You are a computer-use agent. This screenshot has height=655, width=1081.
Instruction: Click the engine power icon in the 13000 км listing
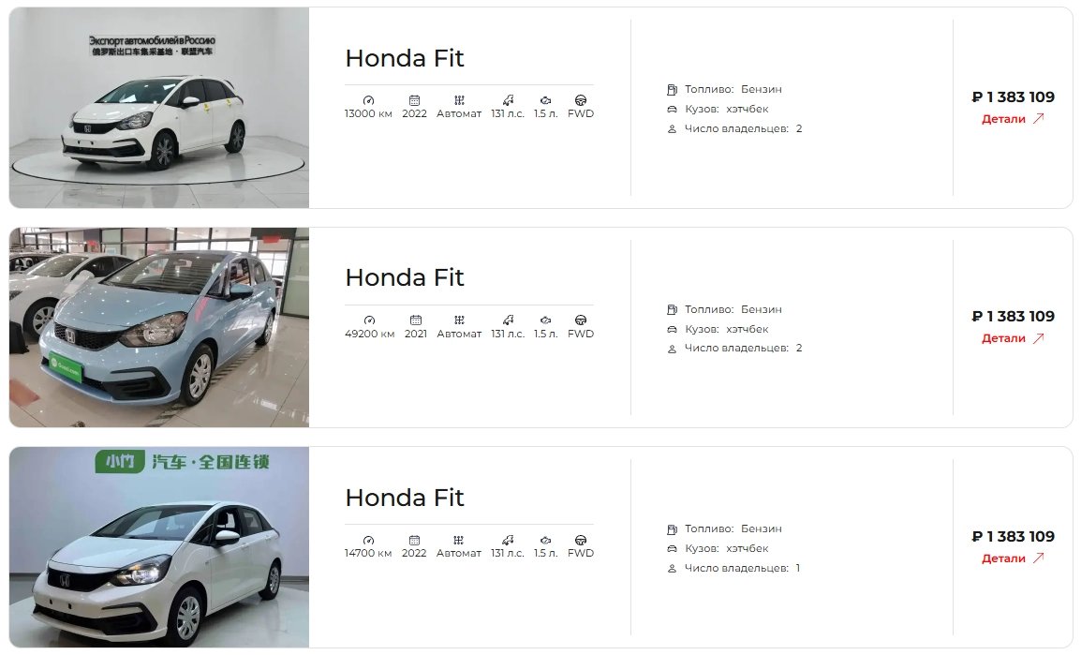pyautogui.click(x=508, y=100)
